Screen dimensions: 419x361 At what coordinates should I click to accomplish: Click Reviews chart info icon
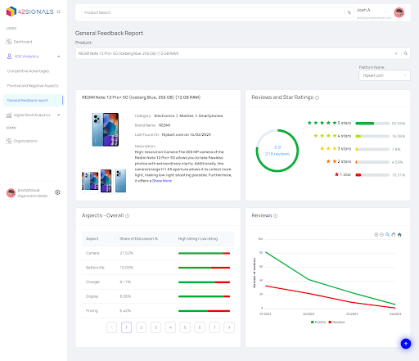pyautogui.click(x=276, y=216)
